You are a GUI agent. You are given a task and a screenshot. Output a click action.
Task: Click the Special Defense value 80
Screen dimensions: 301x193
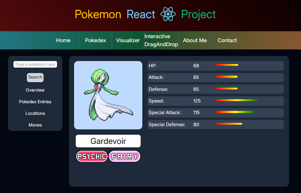[196, 125]
